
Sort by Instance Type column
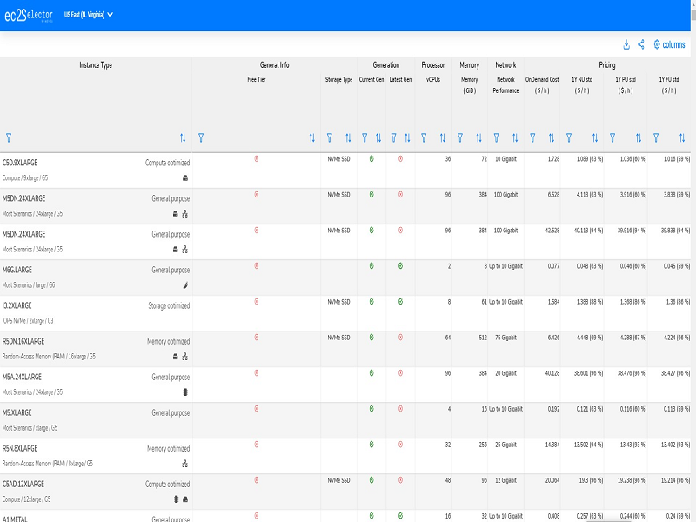click(x=183, y=138)
